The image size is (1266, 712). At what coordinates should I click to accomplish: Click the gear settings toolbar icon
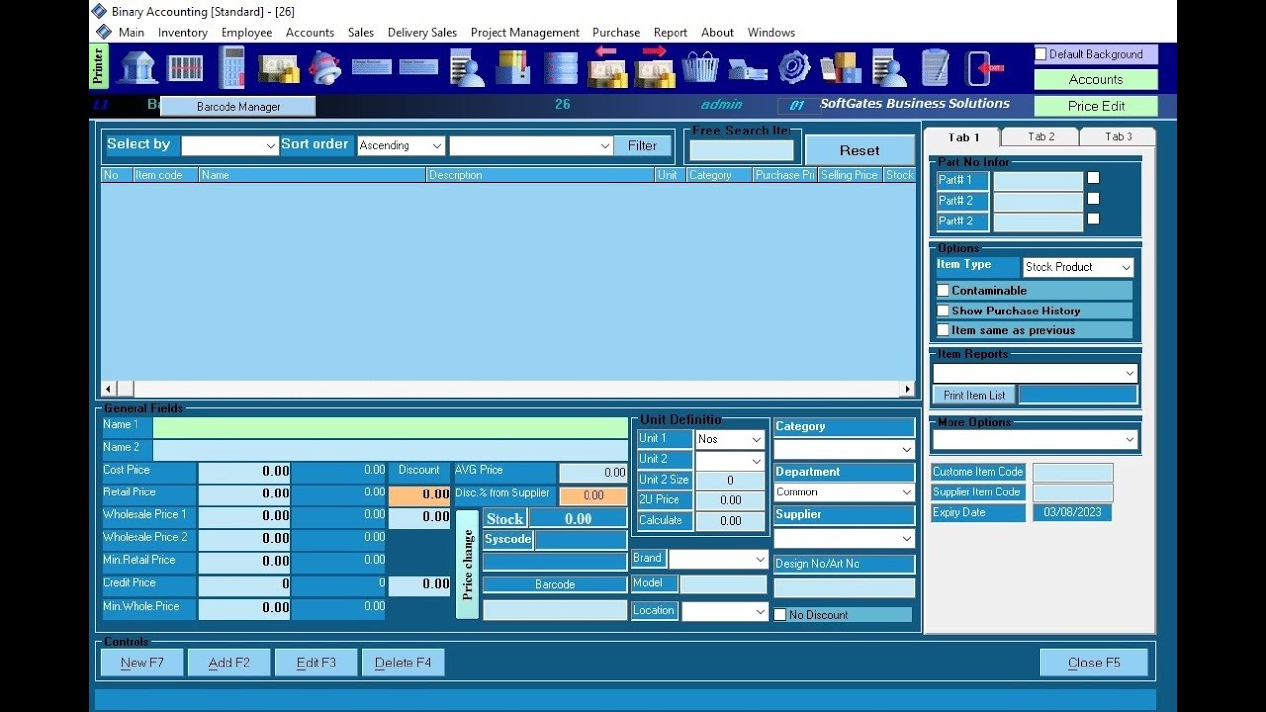coord(794,67)
